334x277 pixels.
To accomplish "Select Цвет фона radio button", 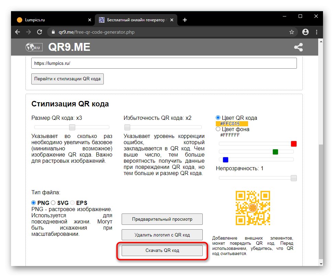I will 218,129.
